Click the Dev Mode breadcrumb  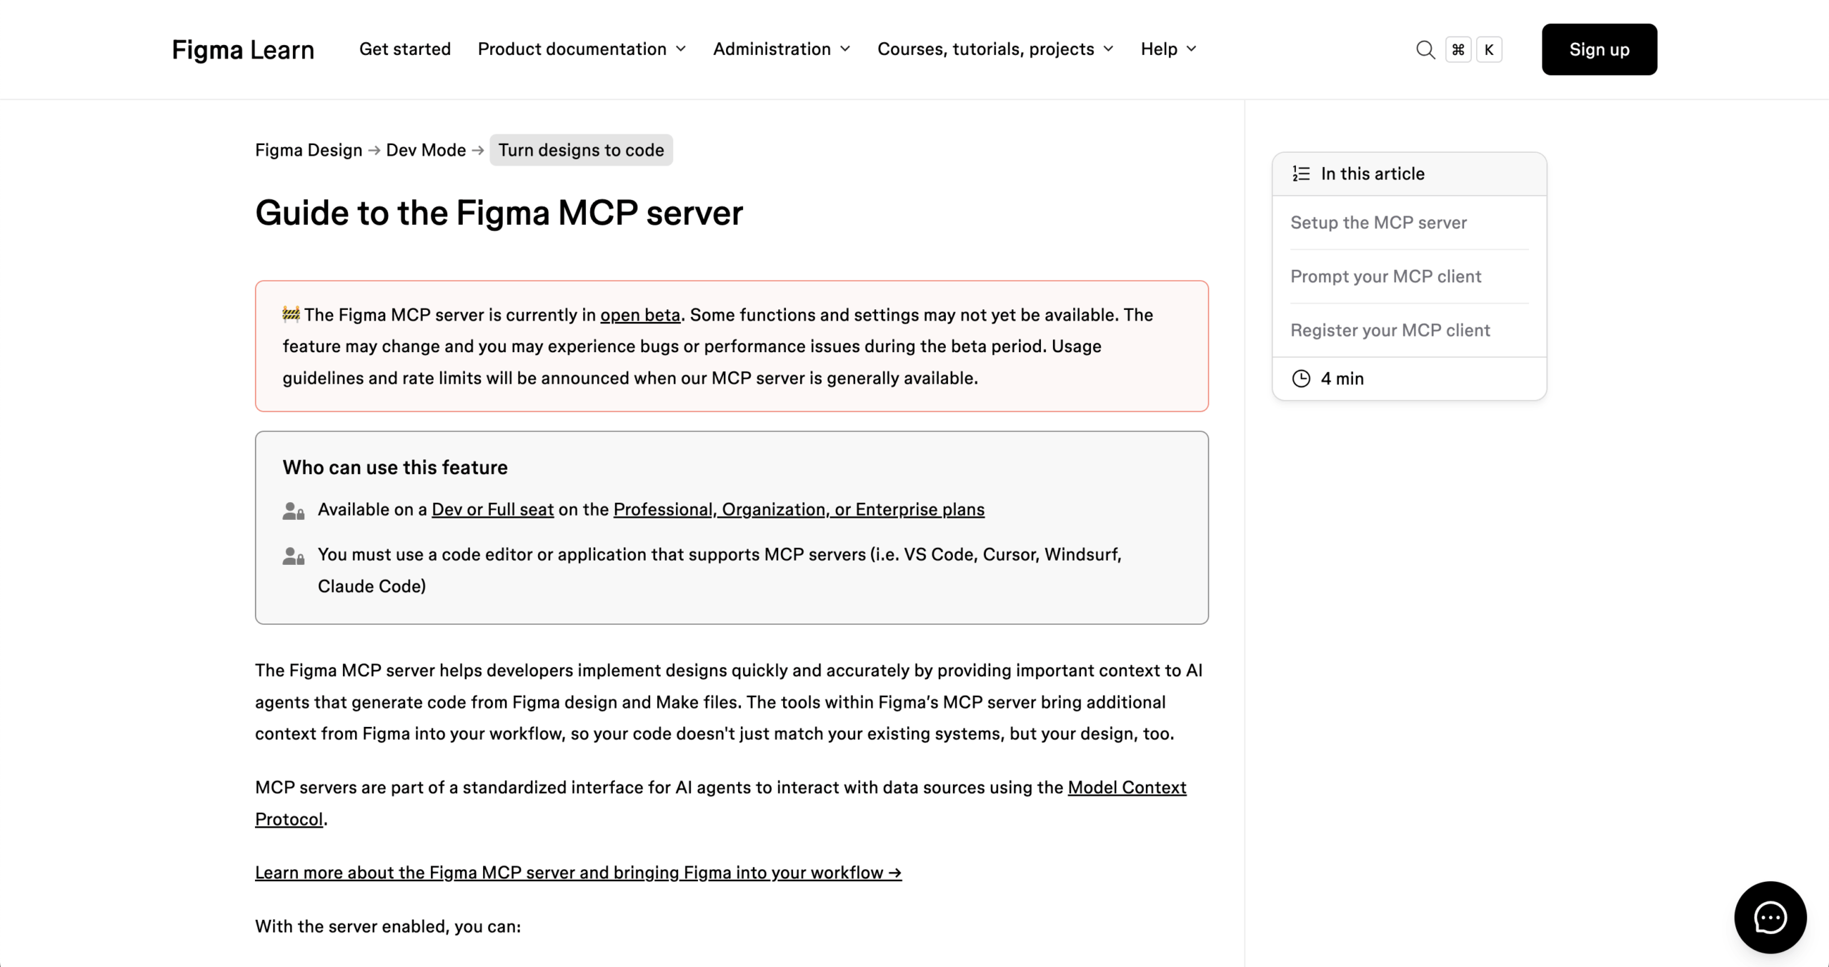[426, 150]
